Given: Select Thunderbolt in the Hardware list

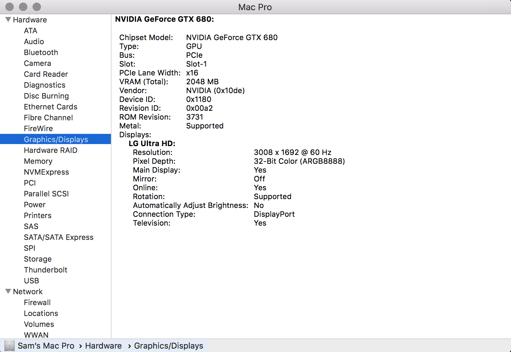Looking at the screenshot, I should [46, 270].
